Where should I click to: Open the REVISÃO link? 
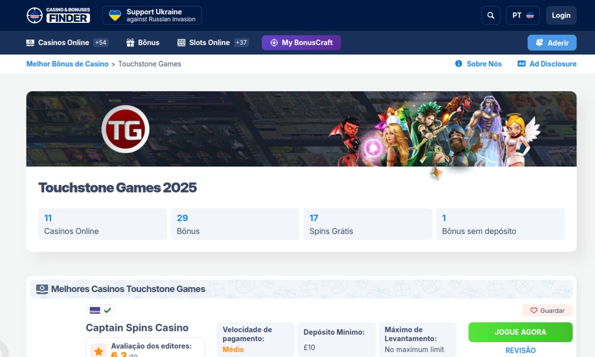point(521,350)
